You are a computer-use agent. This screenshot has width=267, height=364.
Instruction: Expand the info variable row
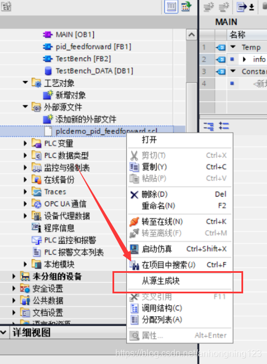(x=244, y=59)
